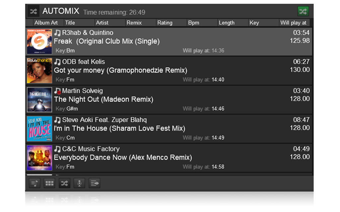The width and height of the screenshot is (340, 212).
Task: Sort by the Title column header
Action: [79, 23]
